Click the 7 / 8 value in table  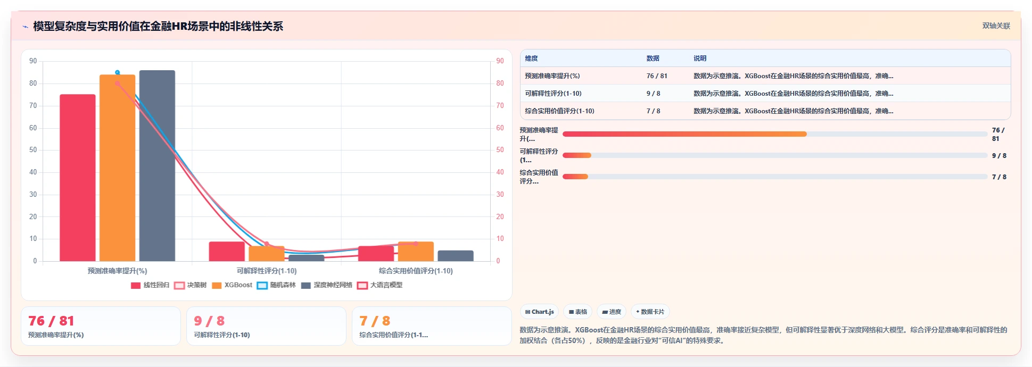(x=653, y=111)
